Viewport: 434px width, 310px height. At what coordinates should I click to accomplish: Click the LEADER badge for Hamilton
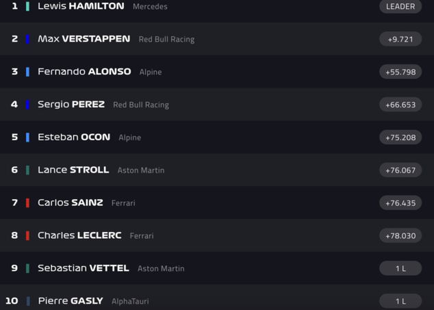click(400, 6)
